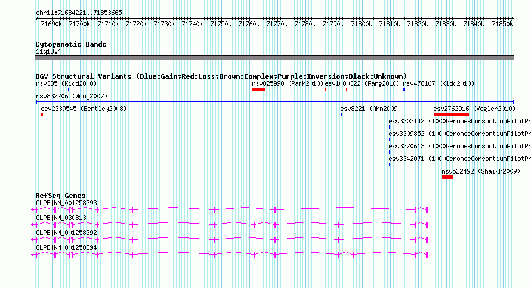Image resolution: width=531 pixels, height=288 pixels.
Task: Open the esv3303142 variant label
Action: click(459, 121)
